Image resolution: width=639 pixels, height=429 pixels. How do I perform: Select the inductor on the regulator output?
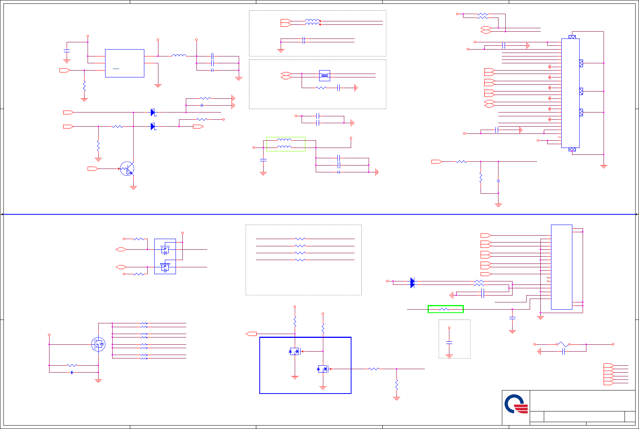click(x=179, y=56)
